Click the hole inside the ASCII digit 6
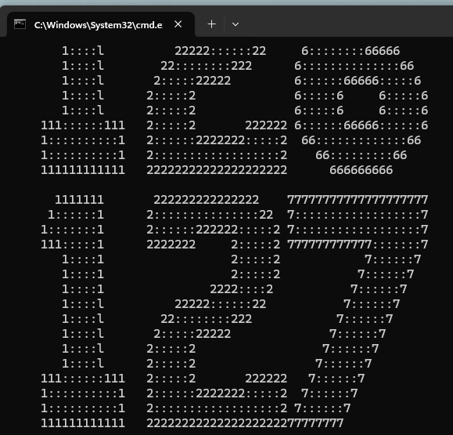Screen dimensions: 453x435 click(x=361, y=103)
